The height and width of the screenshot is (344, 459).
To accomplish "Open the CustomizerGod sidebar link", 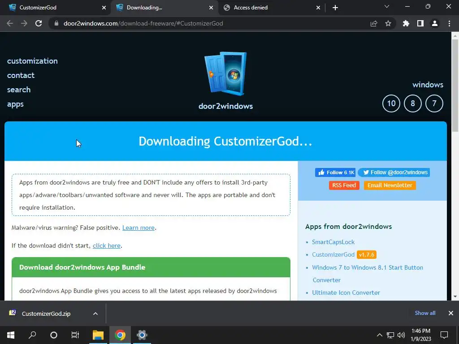I will (x=333, y=254).
